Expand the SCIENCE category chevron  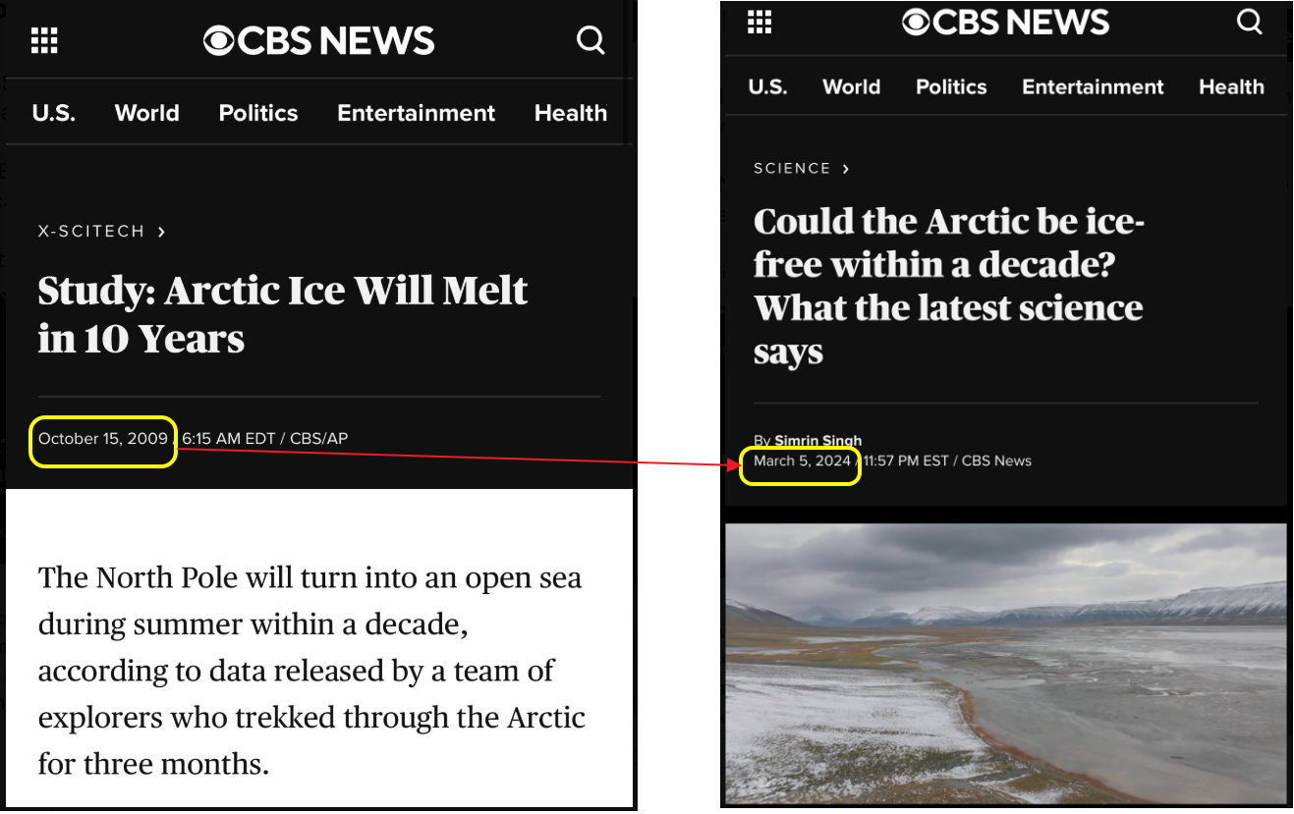[x=846, y=169]
